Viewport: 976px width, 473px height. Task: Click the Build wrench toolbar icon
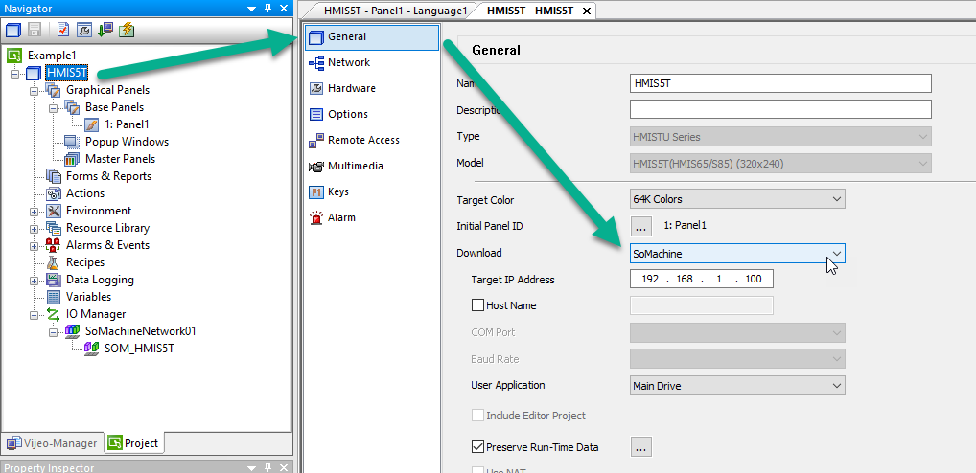84,30
